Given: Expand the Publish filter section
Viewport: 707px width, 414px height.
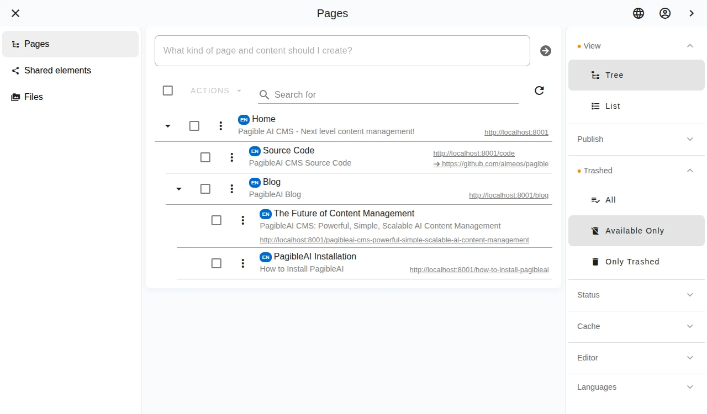Looking at the screenshot, I should pyautogui.click(x=635, y=139).
